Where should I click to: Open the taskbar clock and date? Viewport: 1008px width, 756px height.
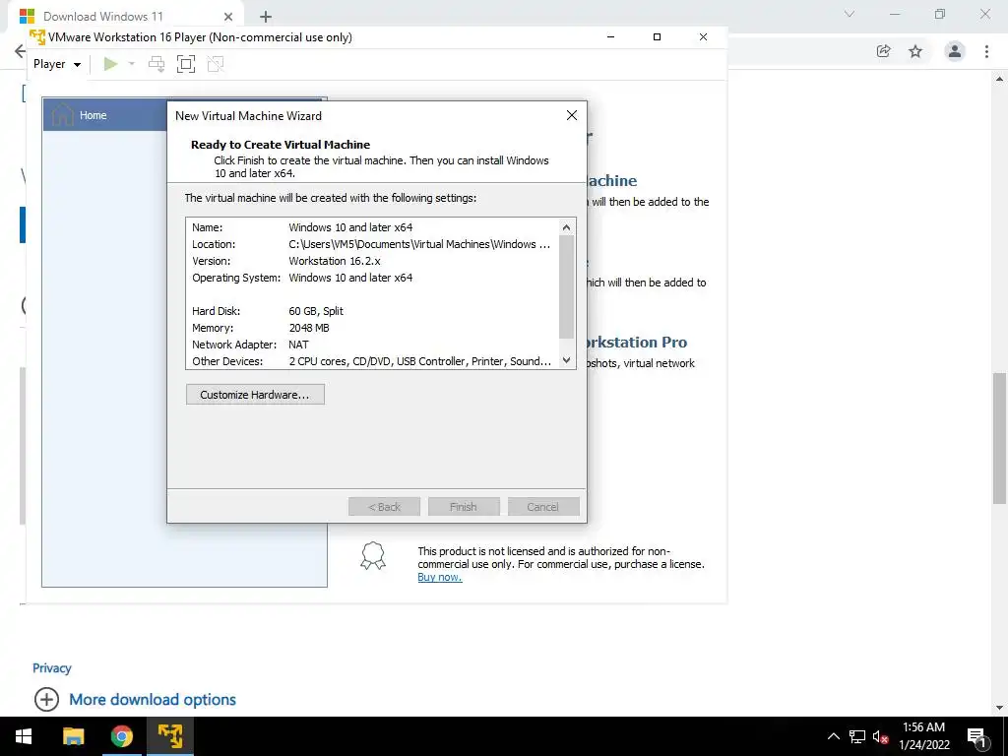point(923,736)
